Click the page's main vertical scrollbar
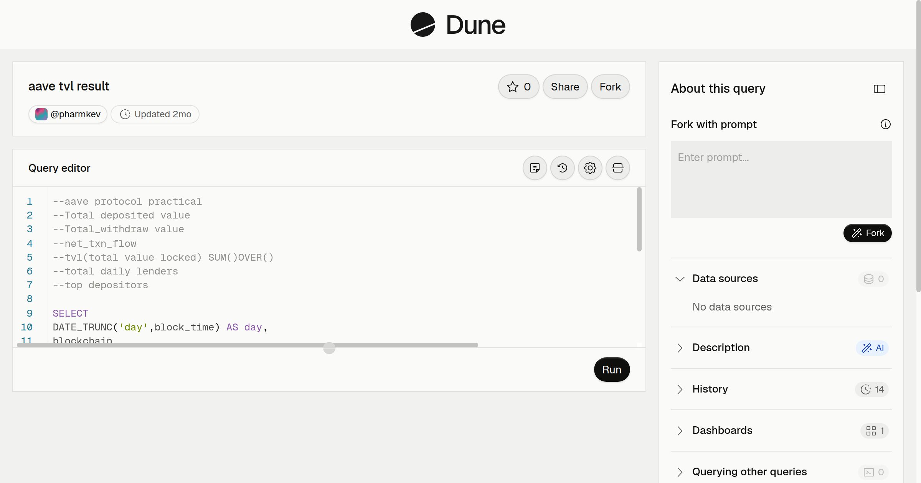 (918, 146)
